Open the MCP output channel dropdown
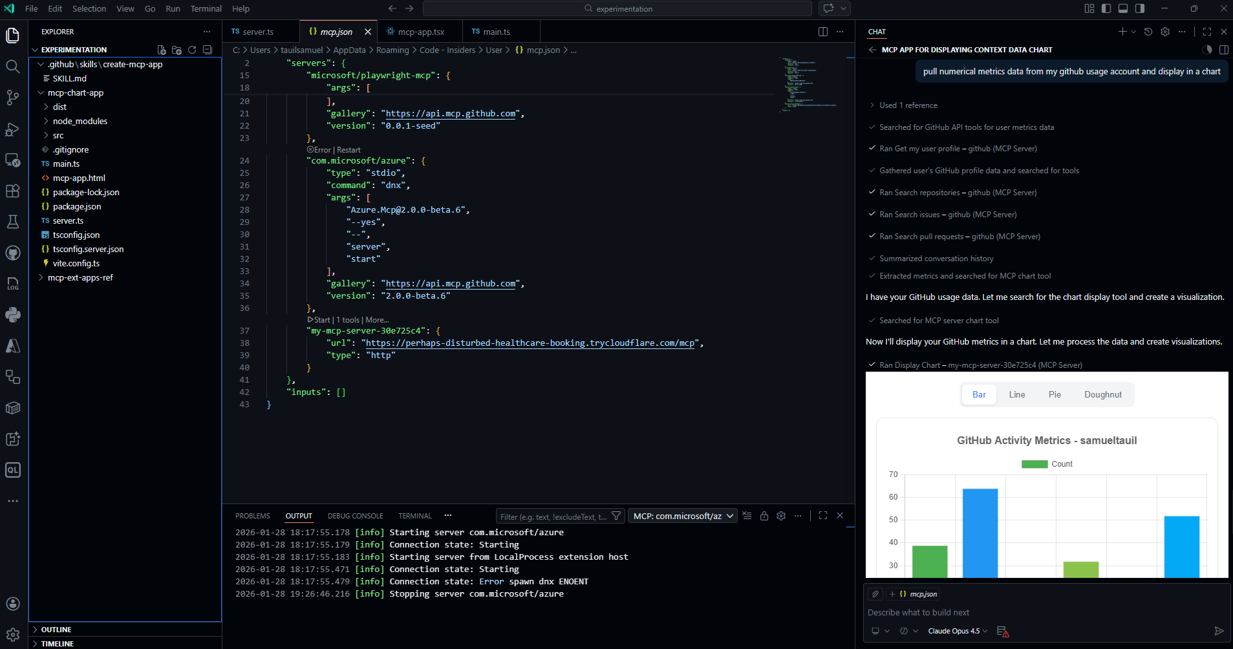 (682, 515)
